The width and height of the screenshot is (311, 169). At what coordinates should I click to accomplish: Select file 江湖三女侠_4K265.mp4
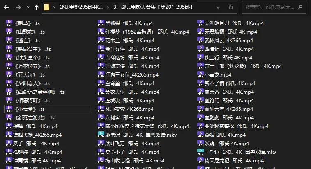pos(132,75)
